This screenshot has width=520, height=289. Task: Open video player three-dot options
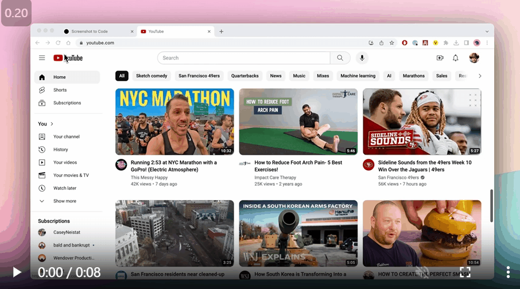coord(508,272)
